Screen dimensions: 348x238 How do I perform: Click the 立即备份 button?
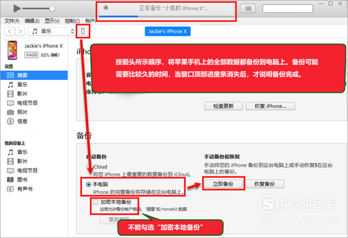pyautogui.click(x=223, y=184)
